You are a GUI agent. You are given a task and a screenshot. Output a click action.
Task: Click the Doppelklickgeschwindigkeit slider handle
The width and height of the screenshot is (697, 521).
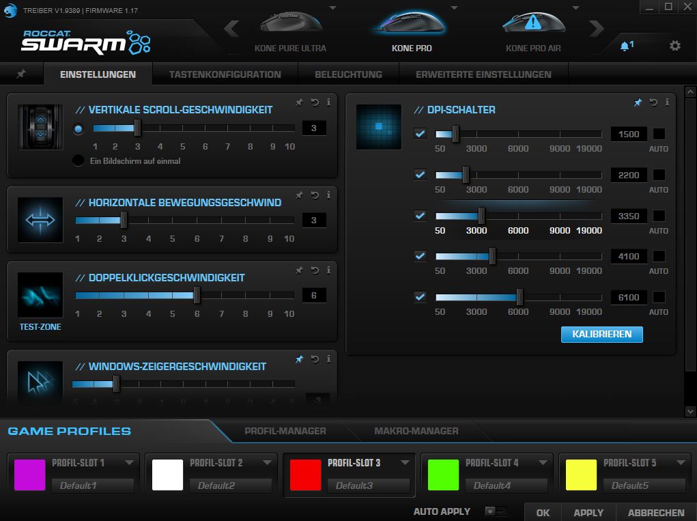(x=197, y=295)
